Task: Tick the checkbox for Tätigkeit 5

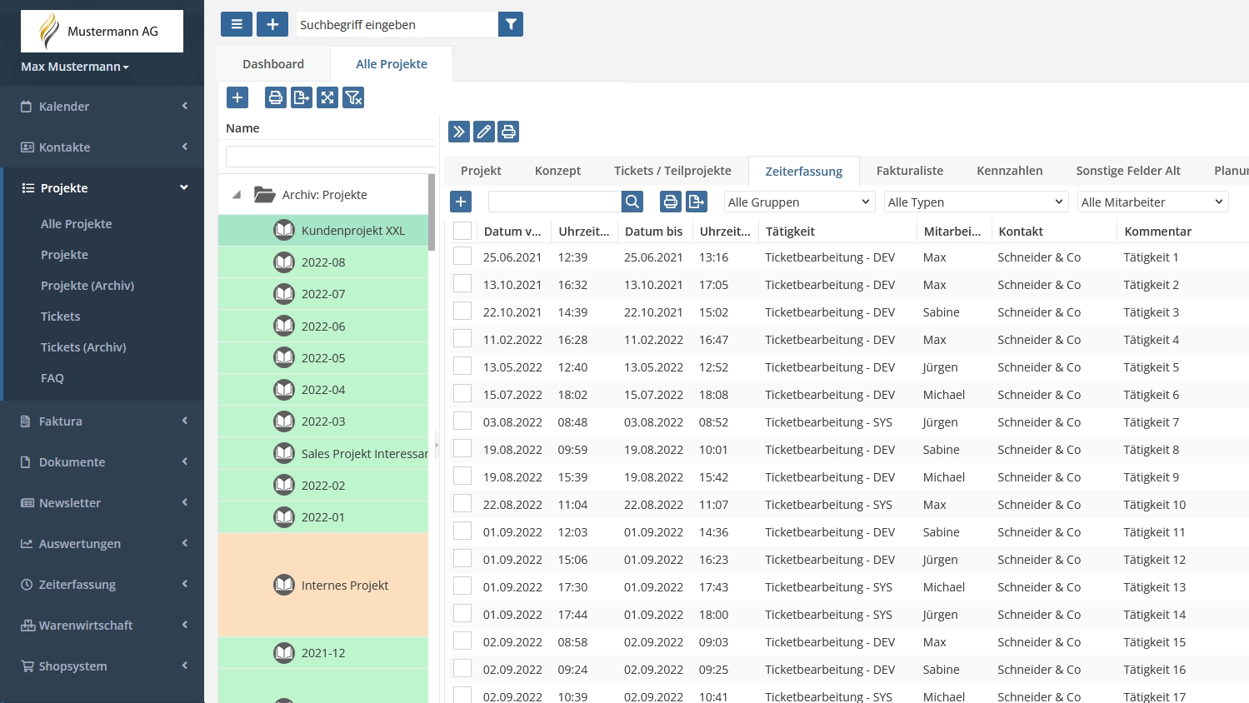Action: [x=462, y=366]
